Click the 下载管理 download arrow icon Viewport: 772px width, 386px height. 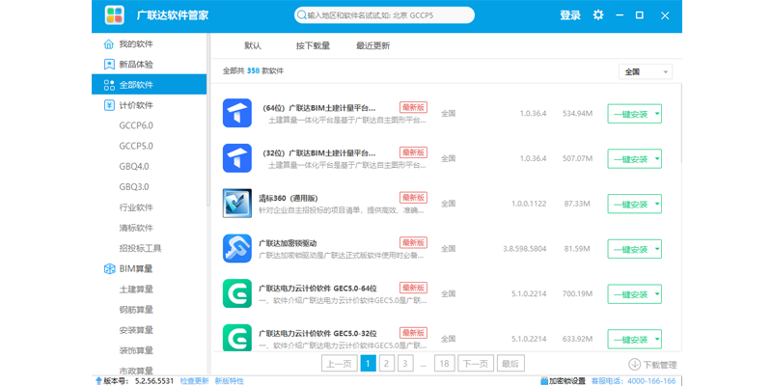[635, 365]
